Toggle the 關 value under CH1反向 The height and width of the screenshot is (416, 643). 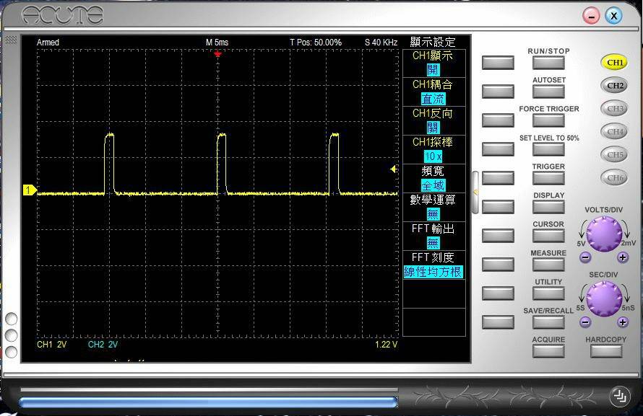tap(433, 128)
